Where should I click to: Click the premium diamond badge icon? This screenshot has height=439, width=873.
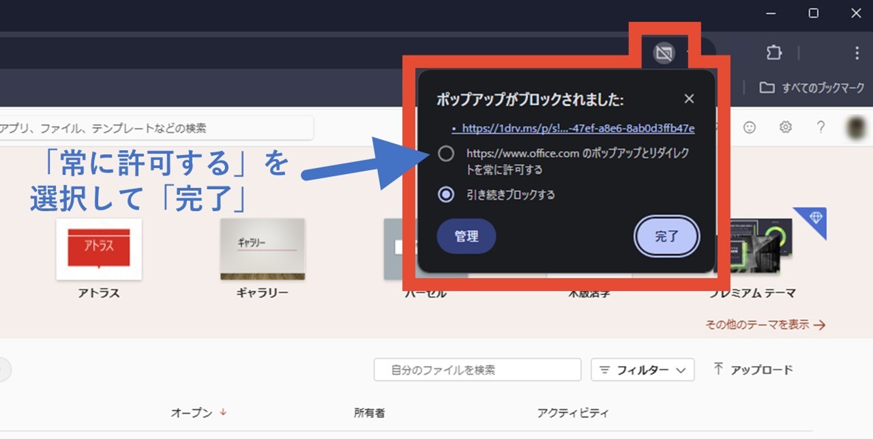point(816,218)
